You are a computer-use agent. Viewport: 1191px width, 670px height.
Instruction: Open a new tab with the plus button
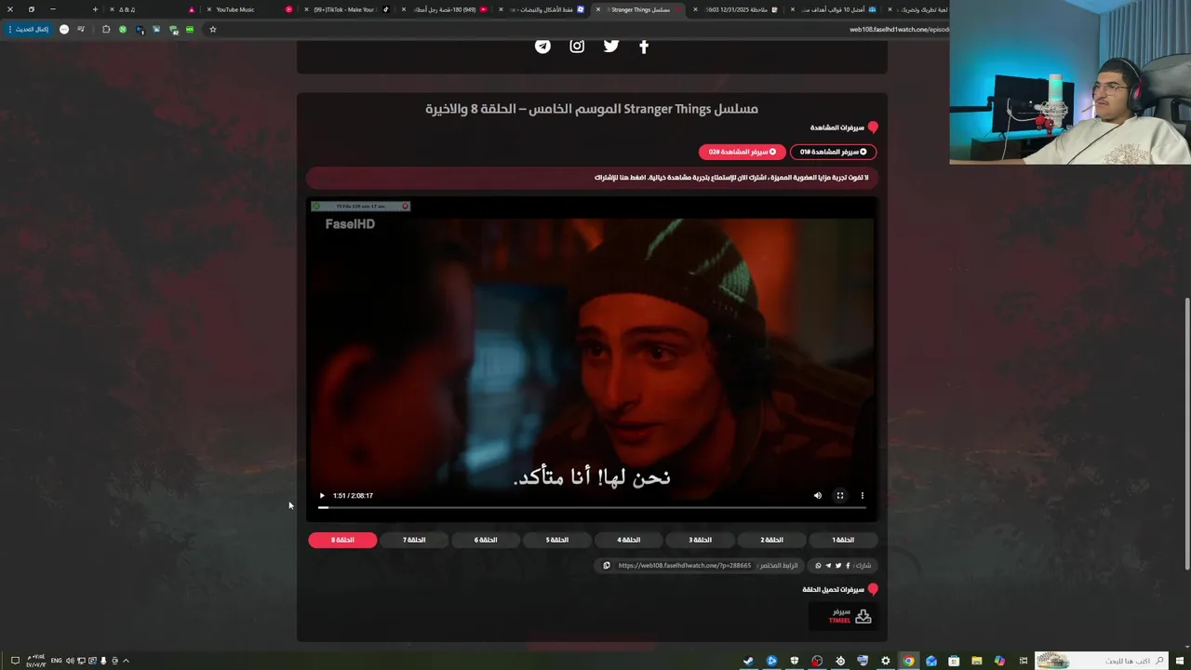(x=95, y=9)
